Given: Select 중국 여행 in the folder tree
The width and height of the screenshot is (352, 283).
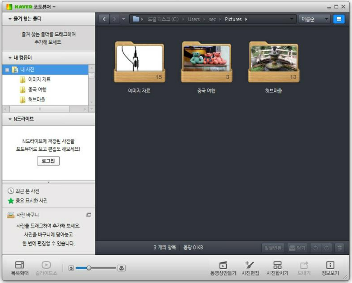Looking at the screenshot, I should [x=37, y=89].
